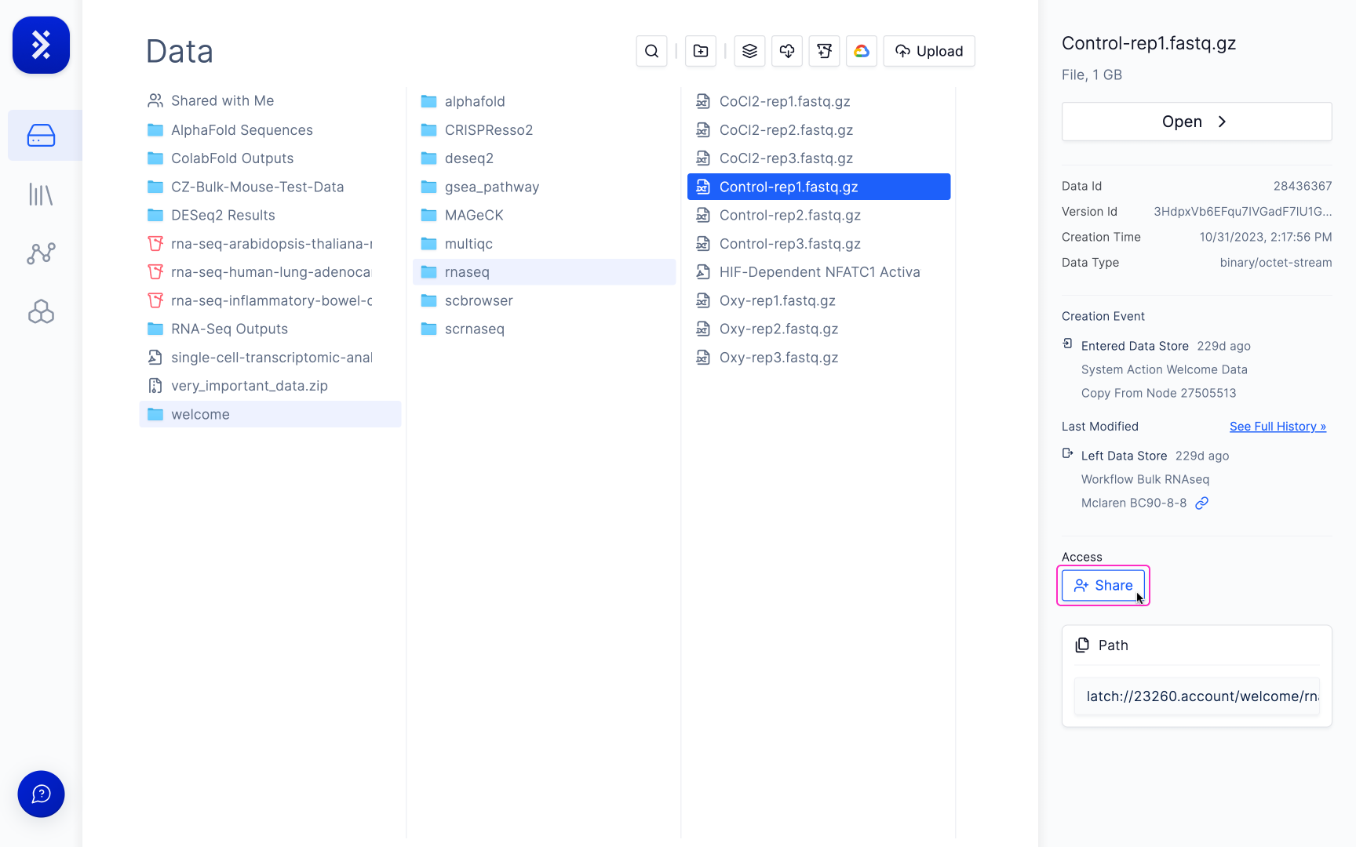The width and height of the screenshot is (1356, 847).
Task: Open the Workflows graph sidebar icon
Action: coord(41,253)
